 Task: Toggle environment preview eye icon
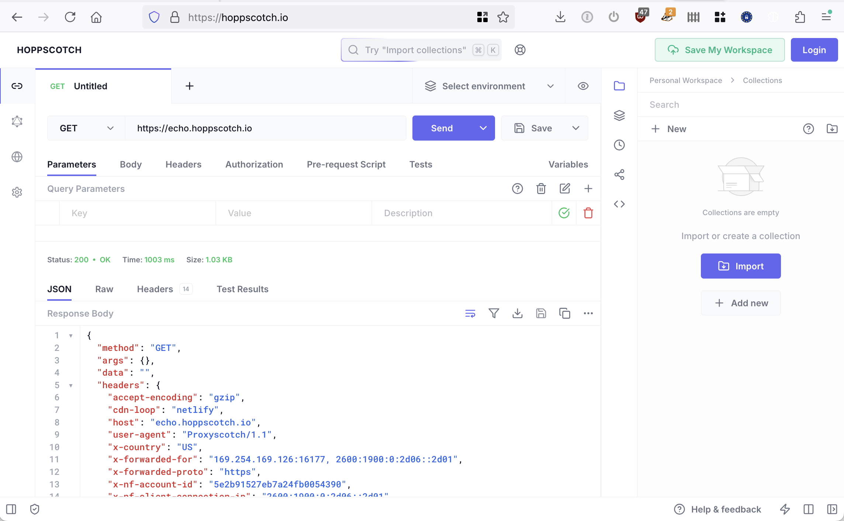click(x=583, y=86)
